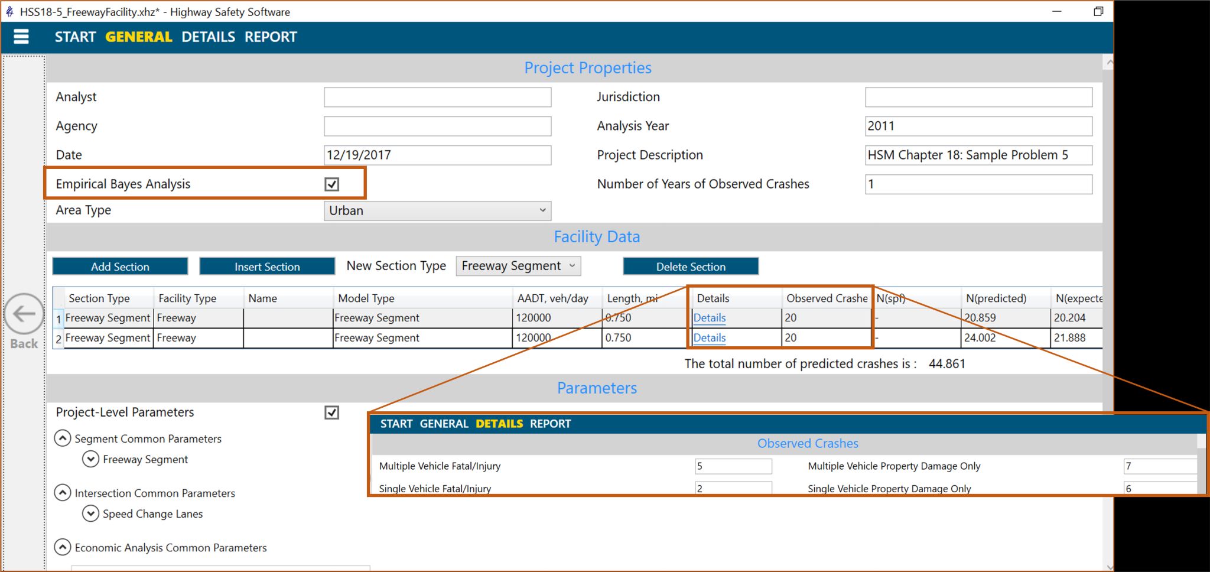Go to the START tab

point(75,37)
